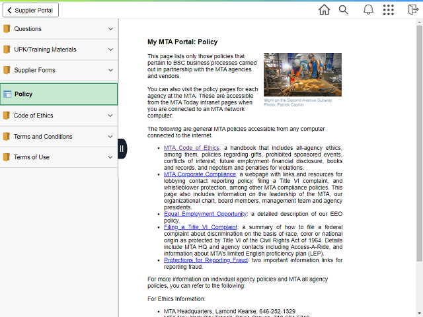Click the scrollbar up arrow
The height and width of the screenshot is (317, 423).
point(419,22)
